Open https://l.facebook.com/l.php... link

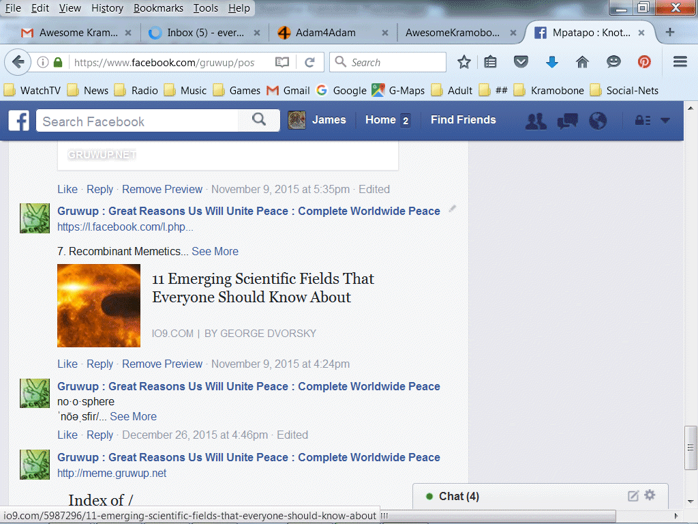pos(125,227)
